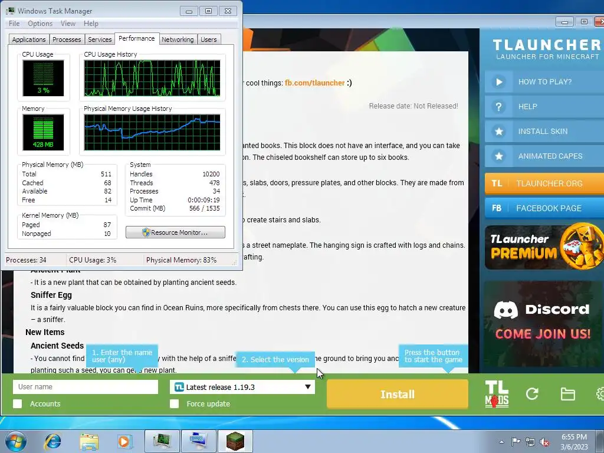Click TL icon in version dropdown
The image size is (604, 453).
click(x=179, y=387)
